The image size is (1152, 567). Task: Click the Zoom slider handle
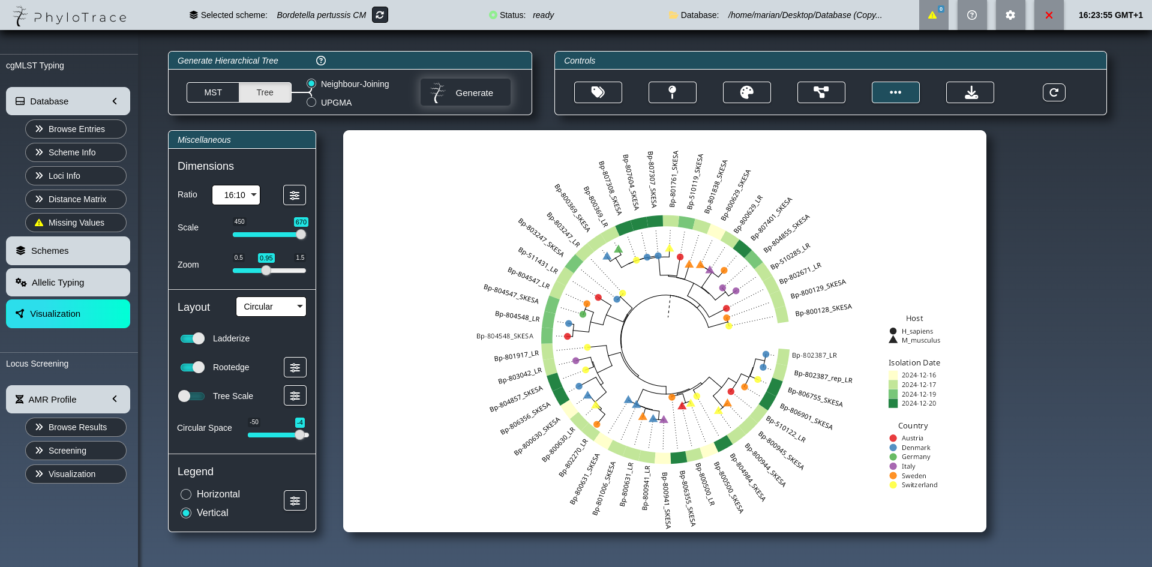[x=266, y=271]
